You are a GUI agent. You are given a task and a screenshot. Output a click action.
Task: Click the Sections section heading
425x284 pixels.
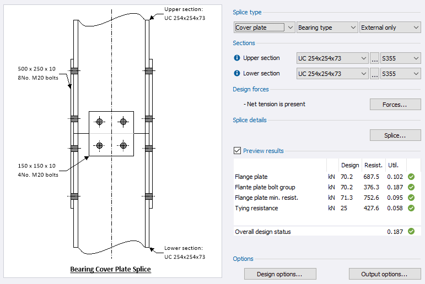(244, 43)
